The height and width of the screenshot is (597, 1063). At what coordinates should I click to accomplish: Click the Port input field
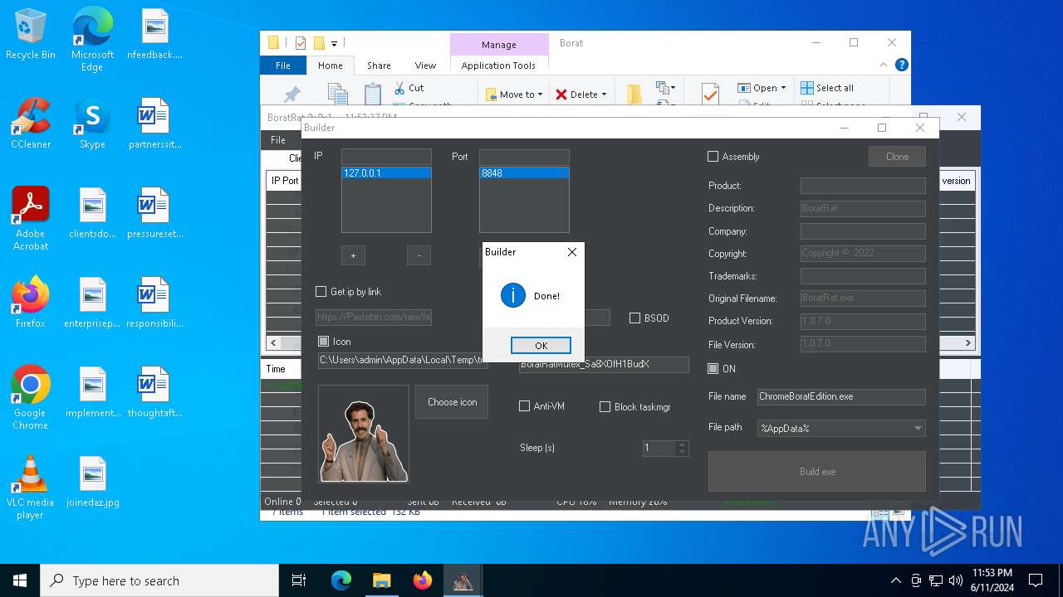point(524,157)
